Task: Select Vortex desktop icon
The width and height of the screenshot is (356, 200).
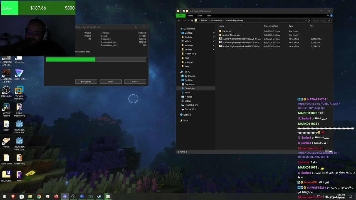Action: pyautogui.click(x=6, y=142)
